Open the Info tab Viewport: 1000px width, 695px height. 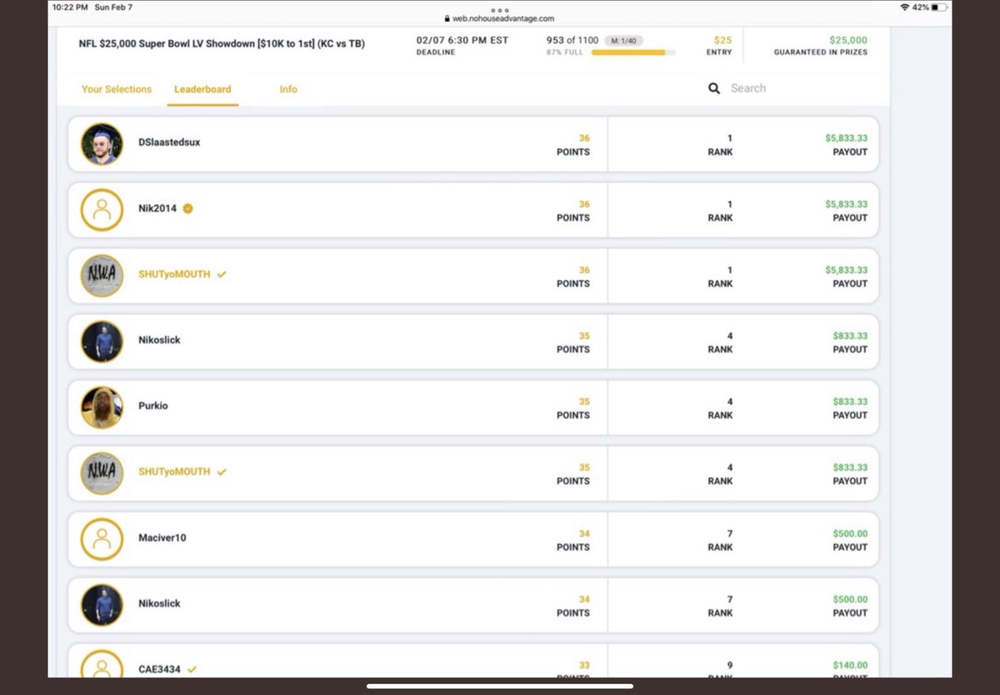pos(288,89)
